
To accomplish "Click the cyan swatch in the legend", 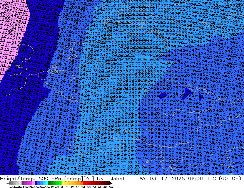I will click(x=47, y=183).
